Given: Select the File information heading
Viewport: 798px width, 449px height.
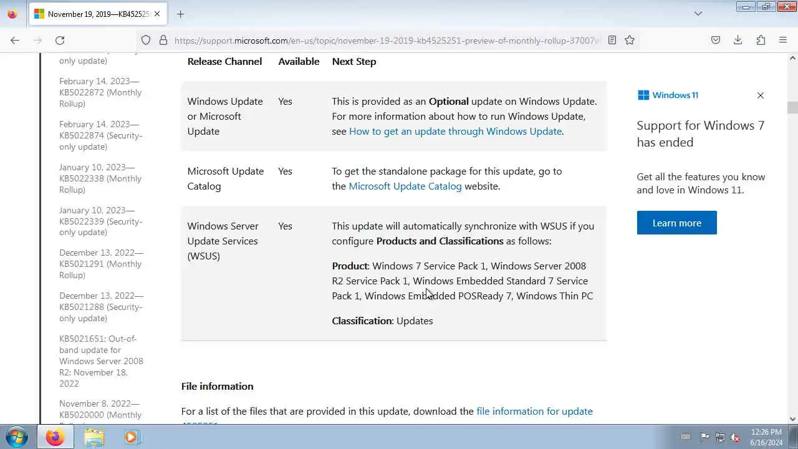Looking at the screenshot, I should 218,386.
